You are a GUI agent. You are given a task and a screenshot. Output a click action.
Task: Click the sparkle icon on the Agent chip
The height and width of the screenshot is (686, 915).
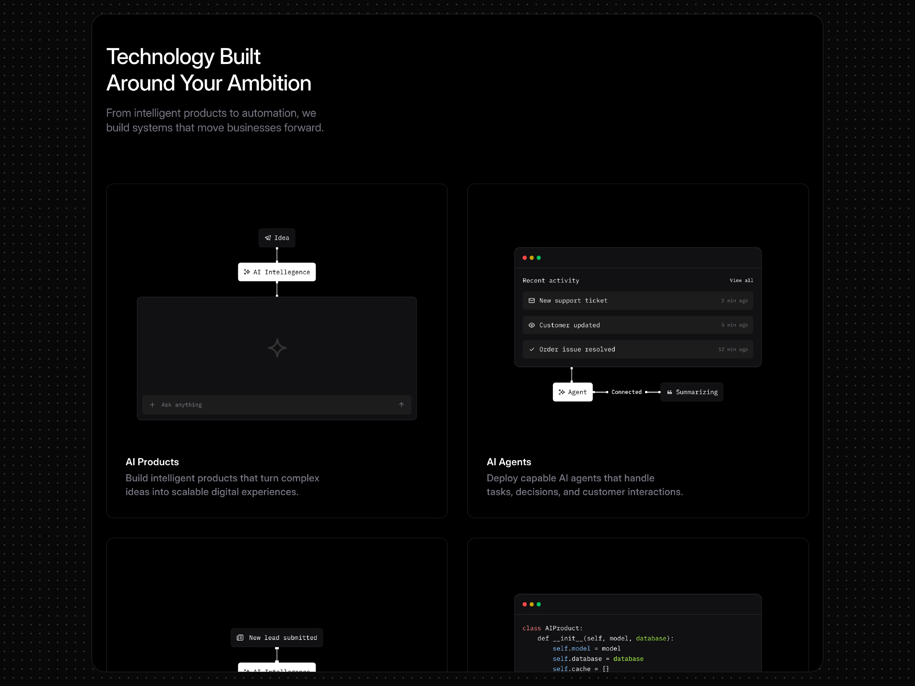(x=561, y=392)
